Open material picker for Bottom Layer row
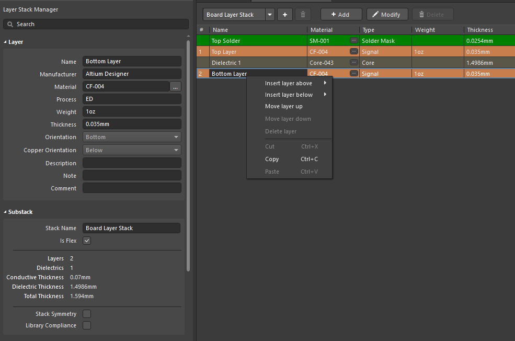The height and width of the screenshot is (341, 515). 354,74
